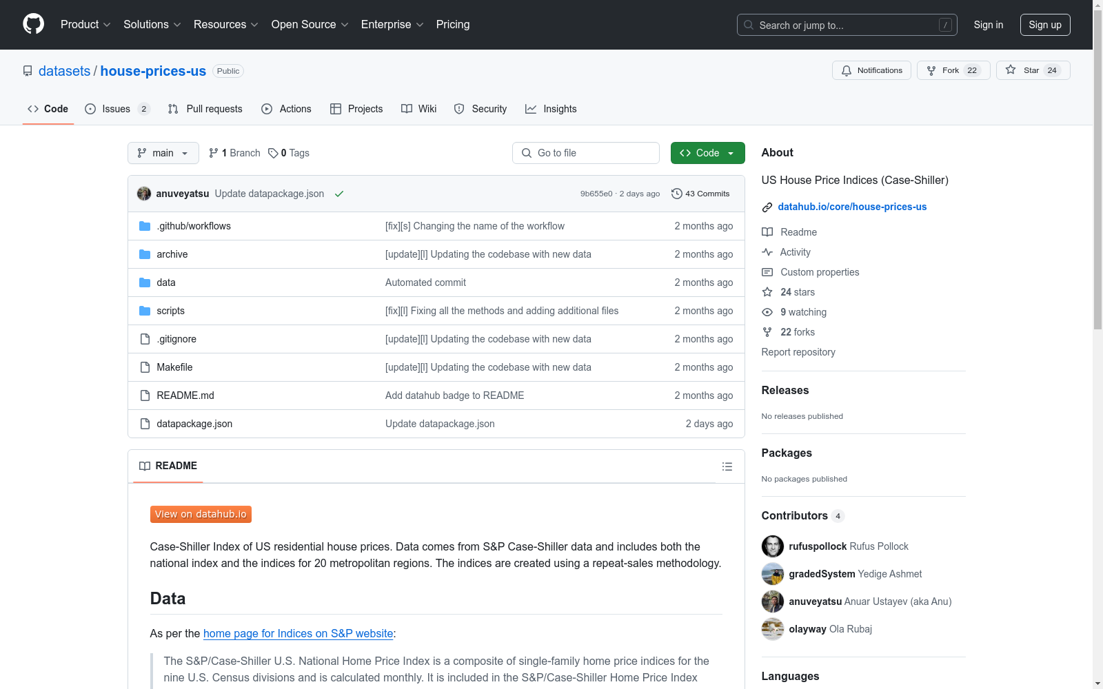Open the home page for Indices link
1103x689 pixels.
tap(298, 633)
